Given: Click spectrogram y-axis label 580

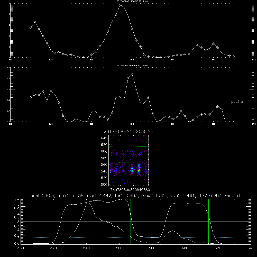Looking at the screenshot, I should pos(104,158).
